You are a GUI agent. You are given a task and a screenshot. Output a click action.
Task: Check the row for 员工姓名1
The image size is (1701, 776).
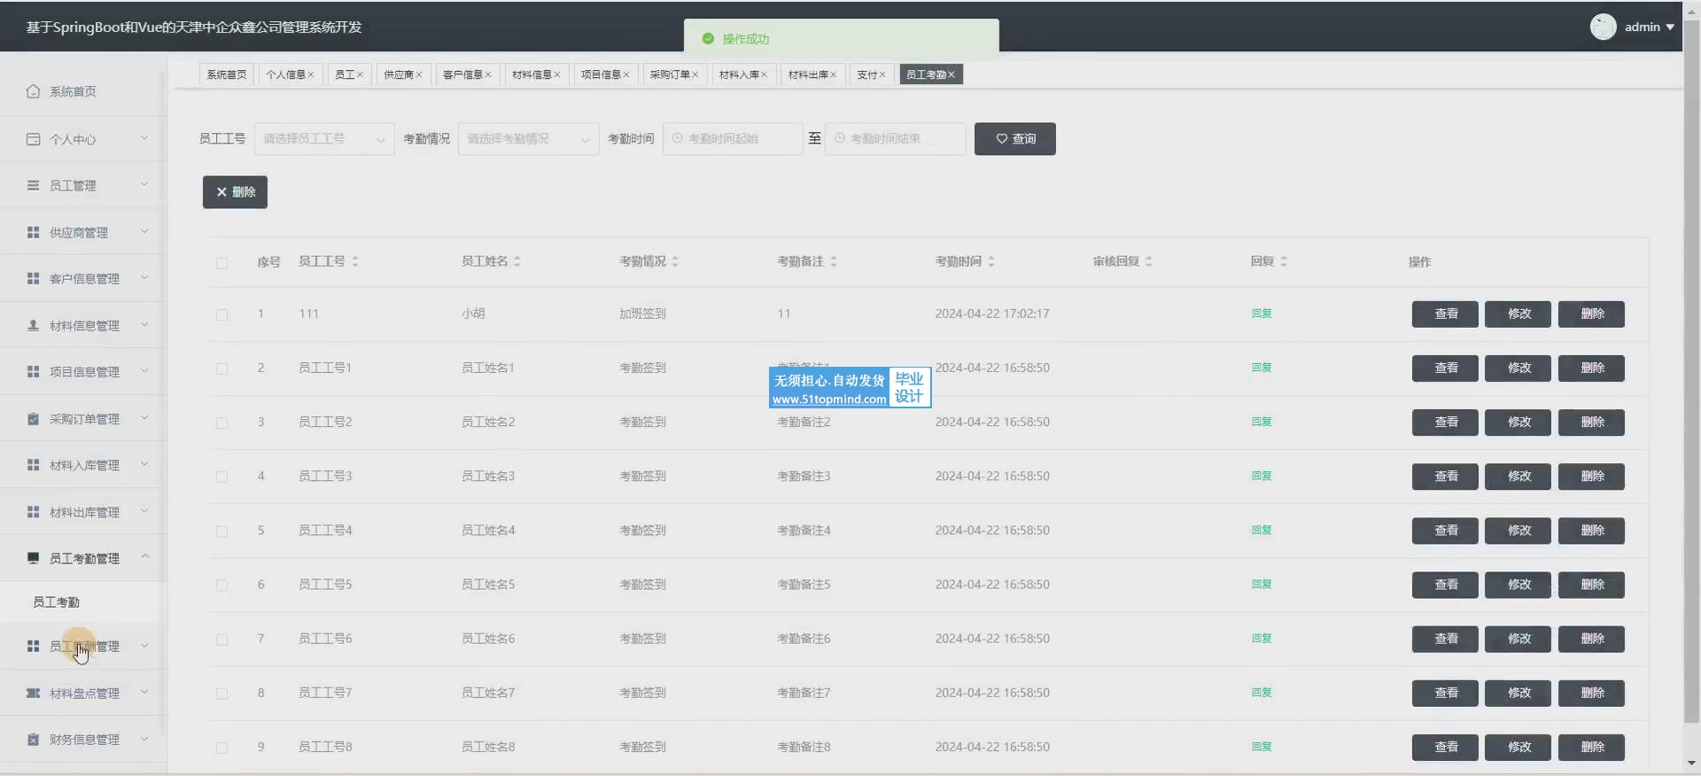(x=221, y=369)
